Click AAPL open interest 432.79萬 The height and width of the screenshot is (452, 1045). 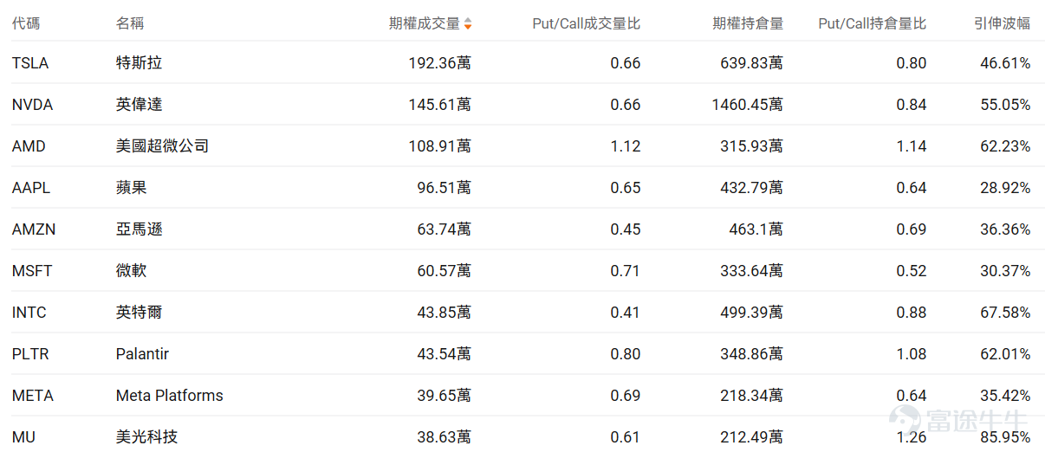pos(752,188)
